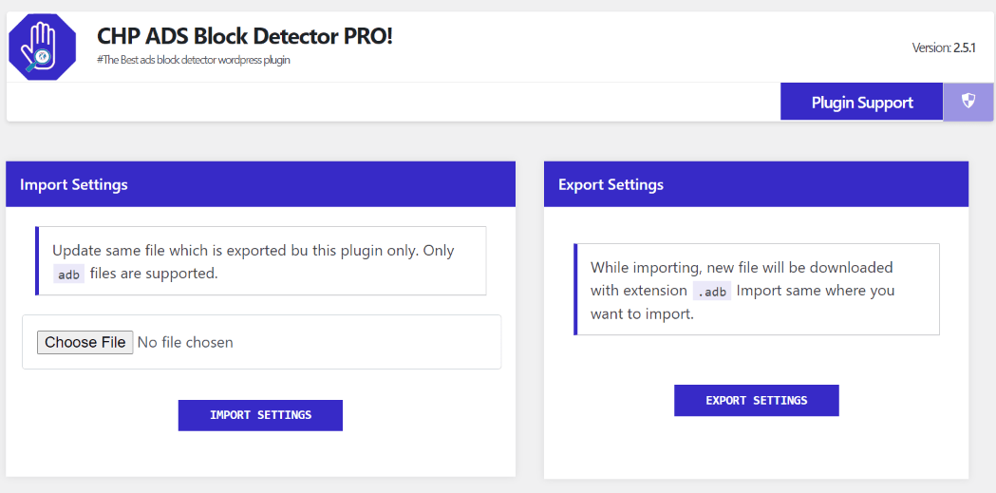Click the '.adb' code tag in export note

tap(712, 291)
